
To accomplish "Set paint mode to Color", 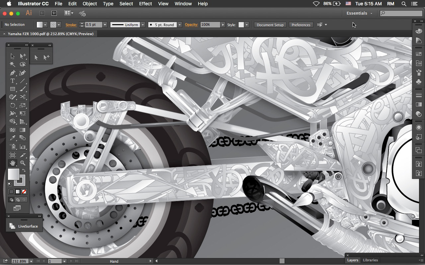I will [11, 191].
